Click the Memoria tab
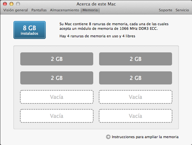This screenshot has width=192, height=145. pyautogui.click(x=90, y=10)
